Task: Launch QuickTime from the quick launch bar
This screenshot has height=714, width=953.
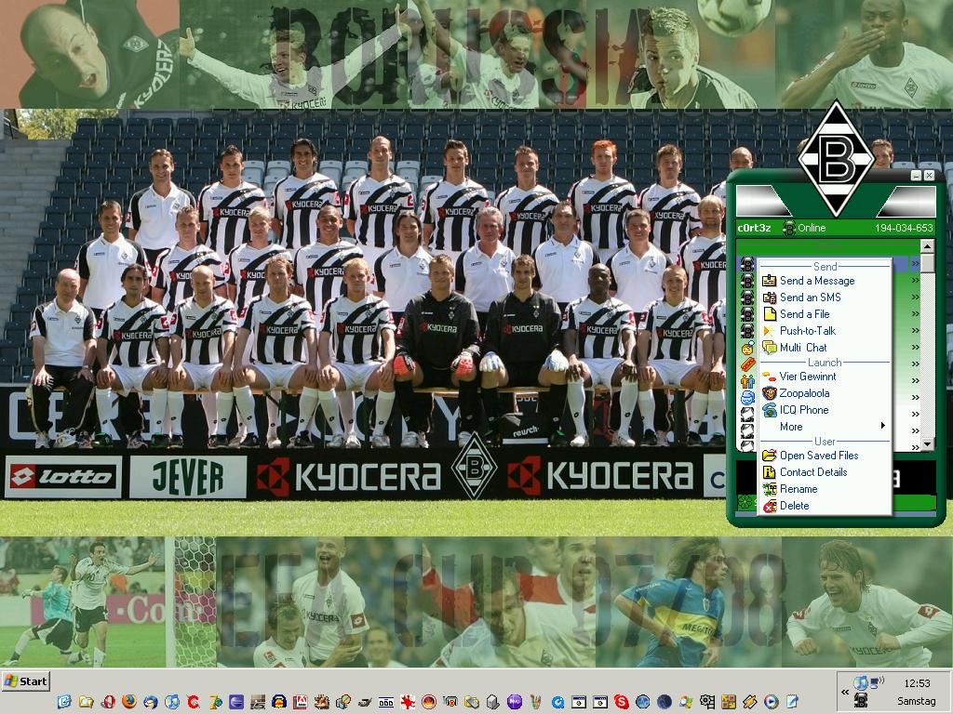Action: coord(557,703)
